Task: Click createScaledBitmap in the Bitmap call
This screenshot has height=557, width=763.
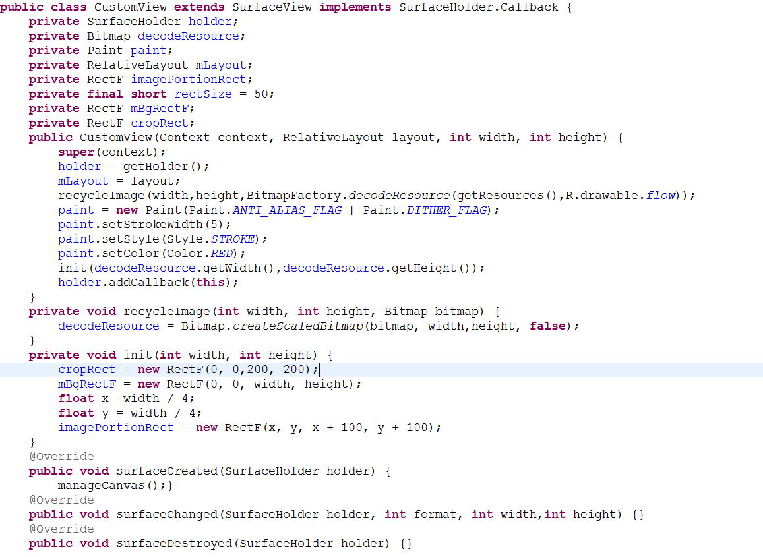Action: pyautogui.click(x=298, y=326)
